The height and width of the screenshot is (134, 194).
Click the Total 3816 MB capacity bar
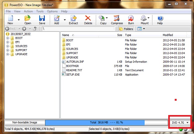tap(106, 122)
